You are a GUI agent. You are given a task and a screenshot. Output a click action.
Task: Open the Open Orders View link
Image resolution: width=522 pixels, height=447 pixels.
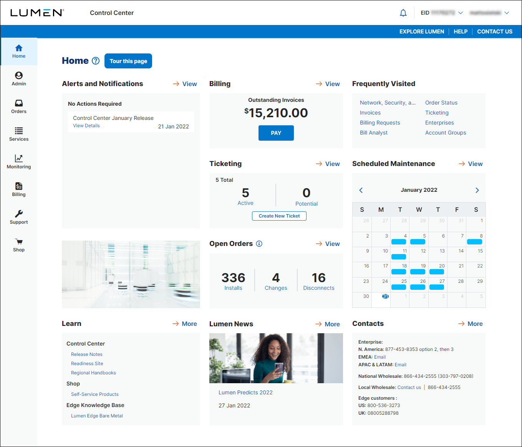pos(328,244)
